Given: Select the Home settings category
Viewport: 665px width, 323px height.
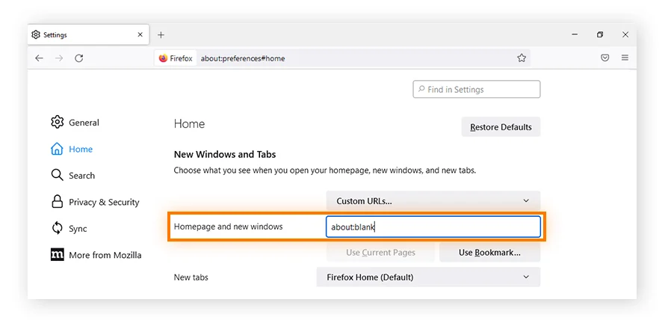Looking at the screenshot, I should coord(71,149).
